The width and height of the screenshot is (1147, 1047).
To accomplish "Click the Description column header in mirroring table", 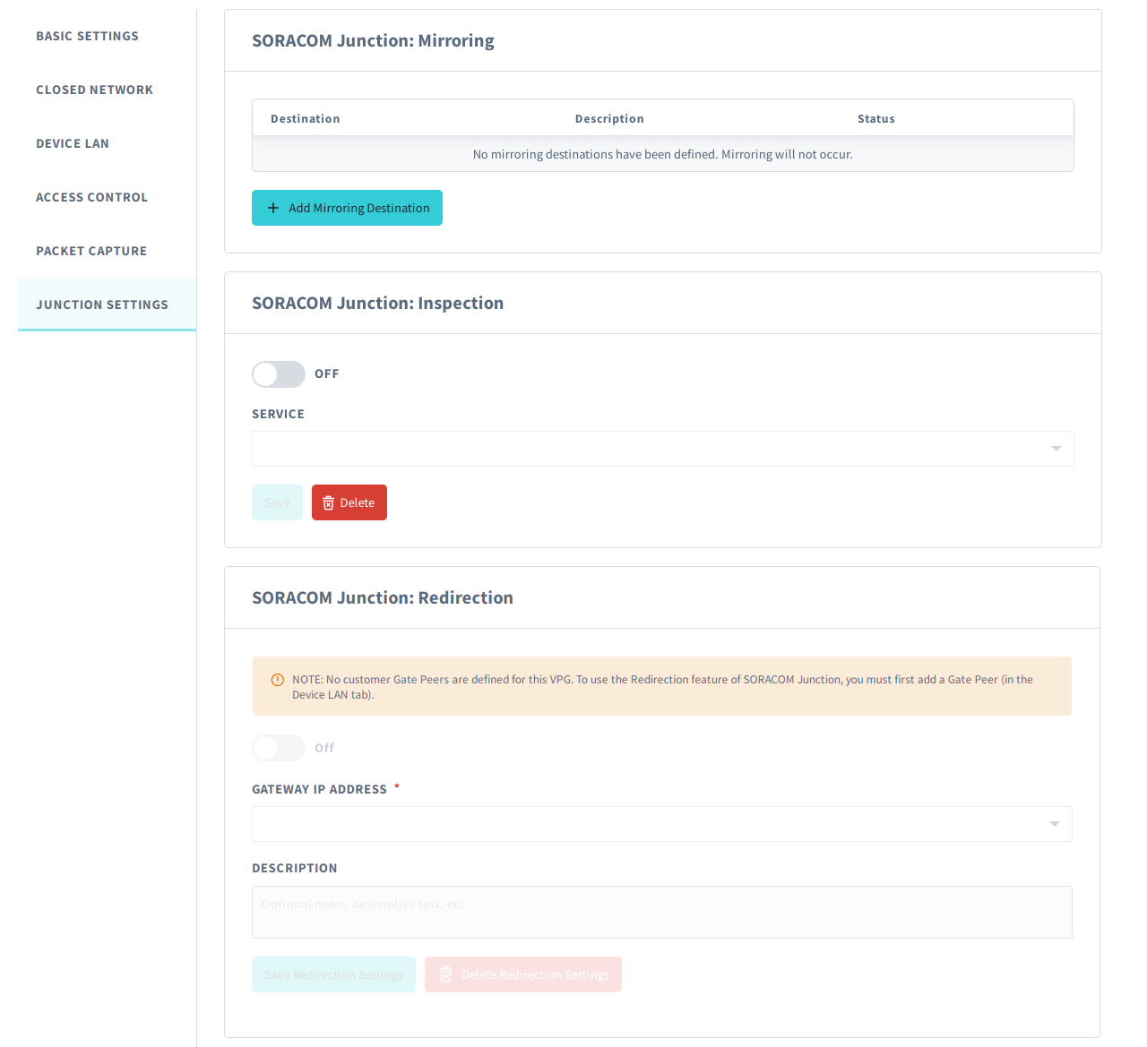I will pos(609,118).
